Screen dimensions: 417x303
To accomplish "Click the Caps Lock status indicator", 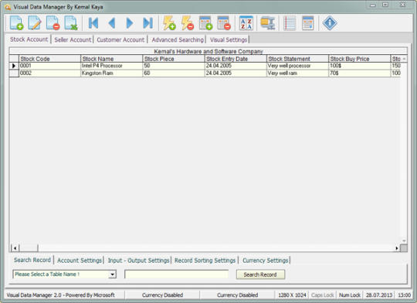I will 322,295.
